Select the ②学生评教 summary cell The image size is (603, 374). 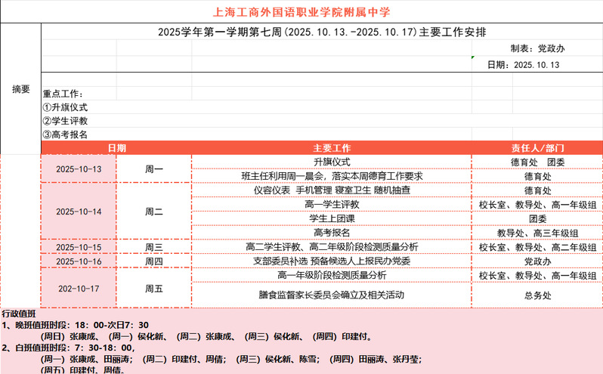(66, 121)
